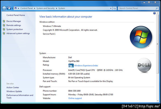Click the shield icon beside Remote settings

(4, 25)
